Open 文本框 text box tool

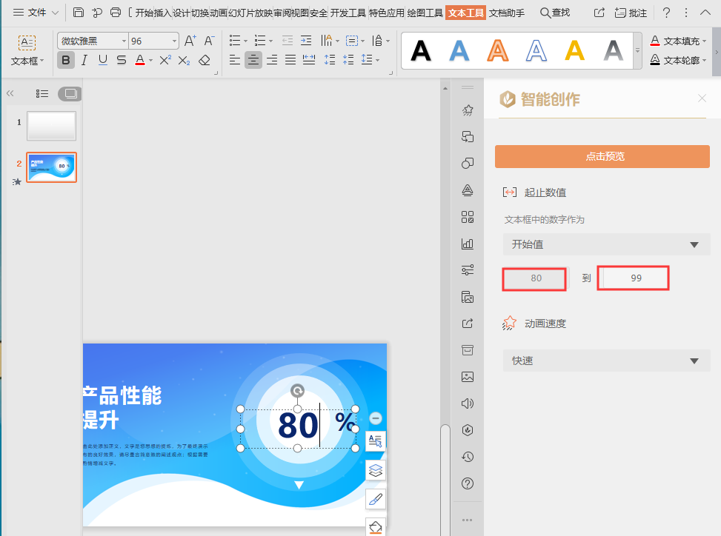pos(27,50)
